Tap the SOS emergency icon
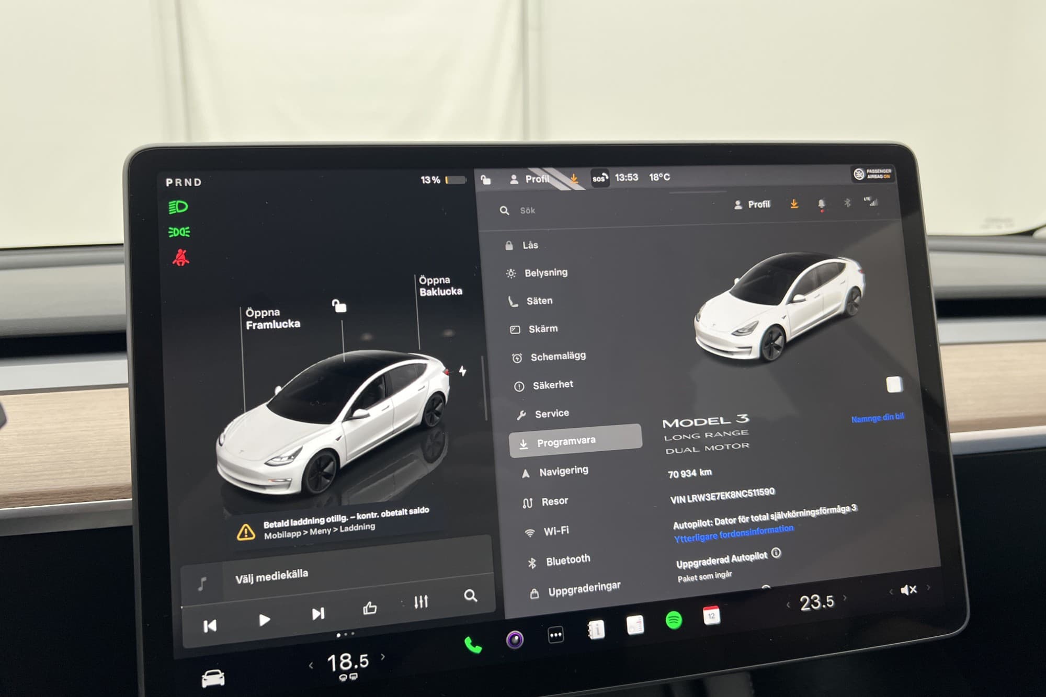Image resolution: width=1046 pixels, height=697 pixels. tap(599, 178)
